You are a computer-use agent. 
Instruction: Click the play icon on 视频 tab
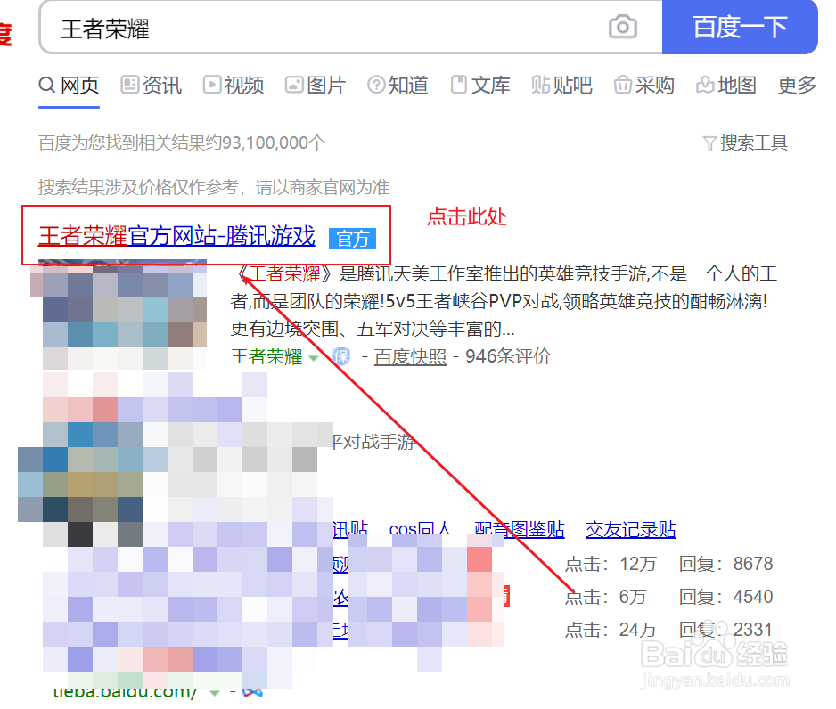tap(212, 86)
